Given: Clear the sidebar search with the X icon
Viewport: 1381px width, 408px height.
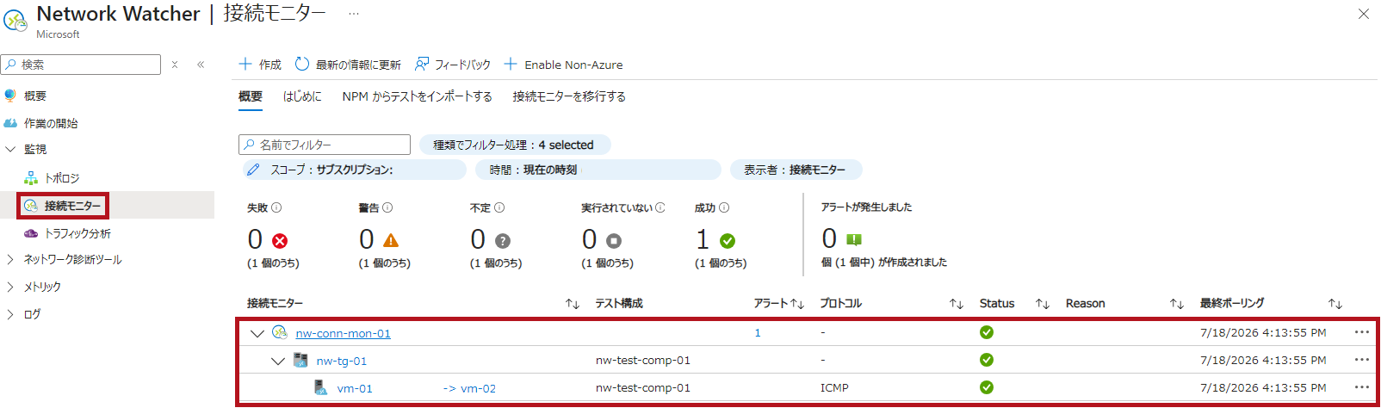Looking at the screenshot, I should tap(175, 65).
